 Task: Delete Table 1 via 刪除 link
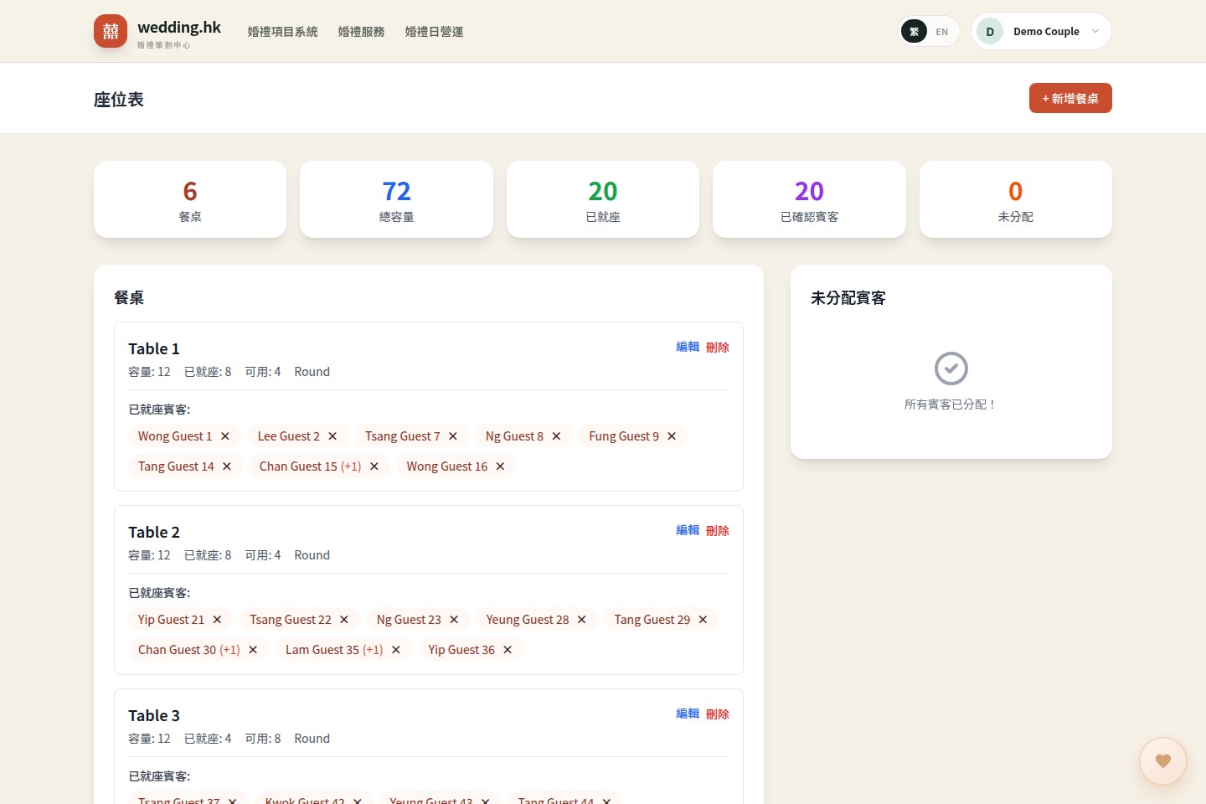point(718,347)
